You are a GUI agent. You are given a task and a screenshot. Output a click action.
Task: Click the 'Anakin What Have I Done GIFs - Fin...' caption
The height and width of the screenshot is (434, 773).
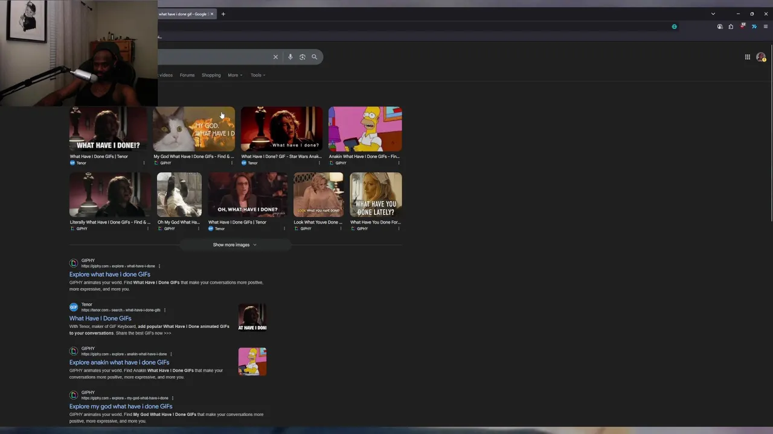(x=364, y=156)
